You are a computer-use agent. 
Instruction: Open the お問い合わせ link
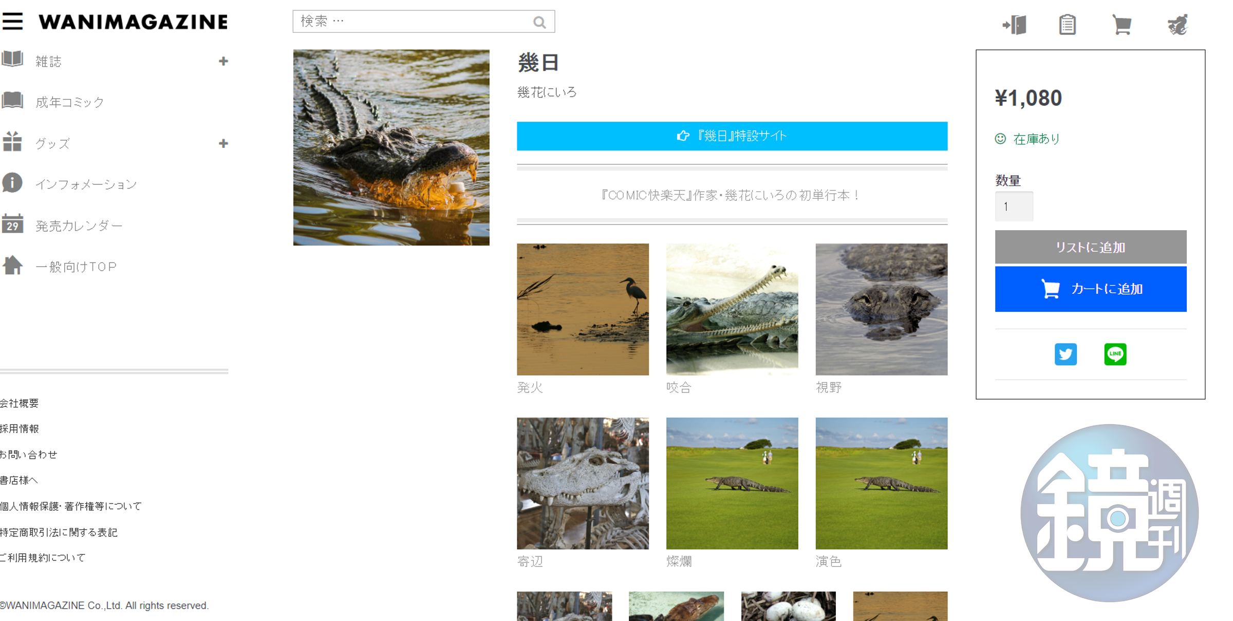(x=28, y=455)
